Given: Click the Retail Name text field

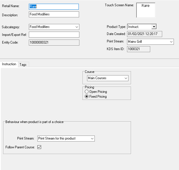Looking at the screenshot, I should (x=54, y=7).
